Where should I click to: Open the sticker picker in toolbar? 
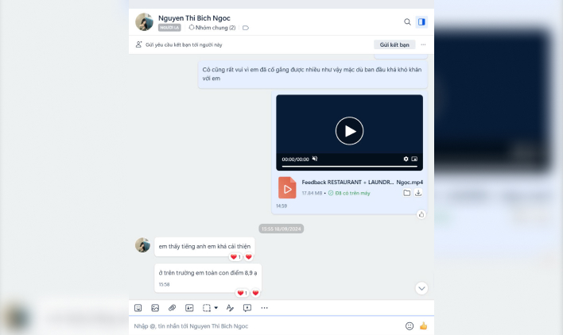(138, 308)
